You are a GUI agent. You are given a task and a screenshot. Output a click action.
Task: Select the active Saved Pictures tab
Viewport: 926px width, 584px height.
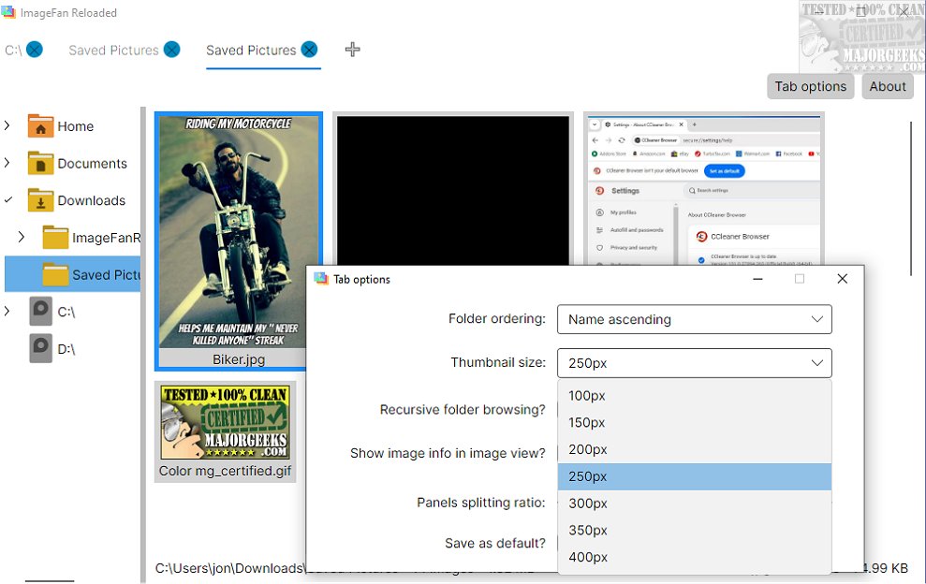[x=251, y=51]
